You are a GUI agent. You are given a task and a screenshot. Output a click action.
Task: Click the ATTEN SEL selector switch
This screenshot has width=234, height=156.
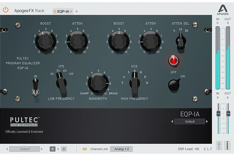[181, 41]
